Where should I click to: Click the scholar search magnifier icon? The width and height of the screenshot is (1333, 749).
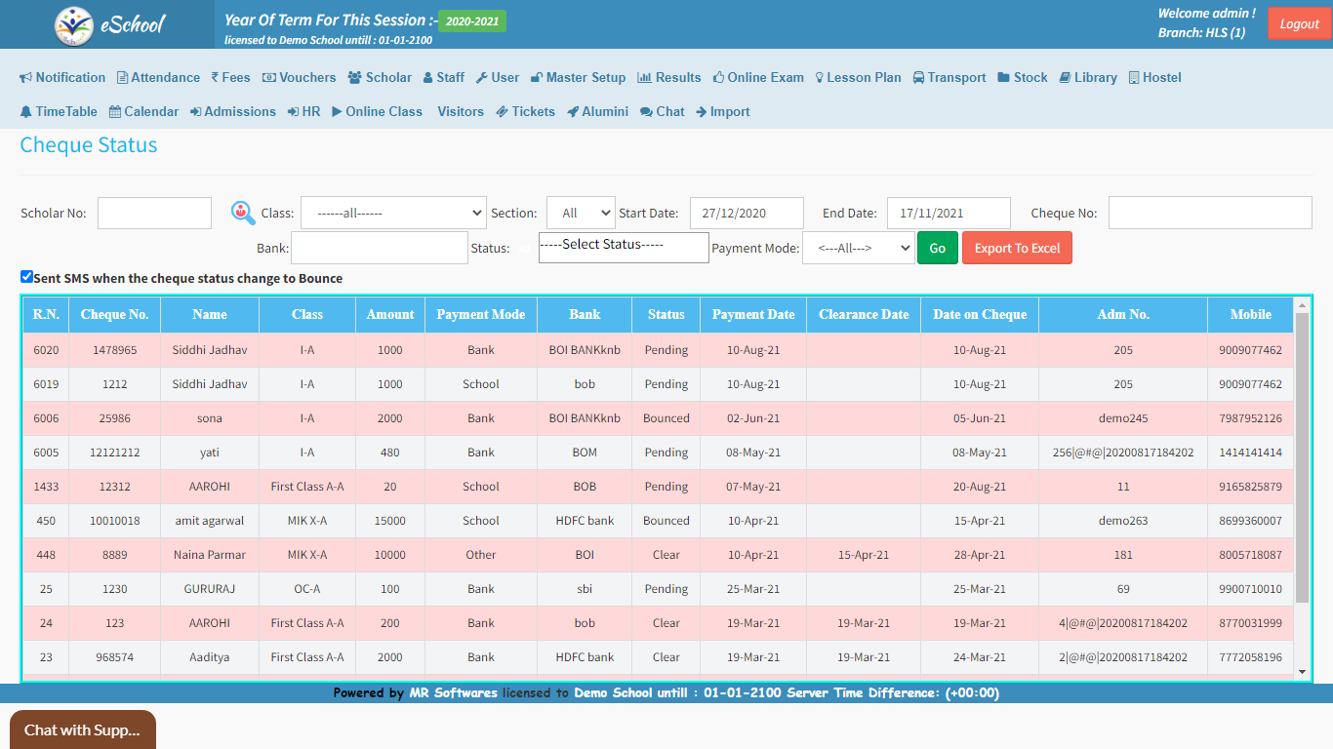242,212
